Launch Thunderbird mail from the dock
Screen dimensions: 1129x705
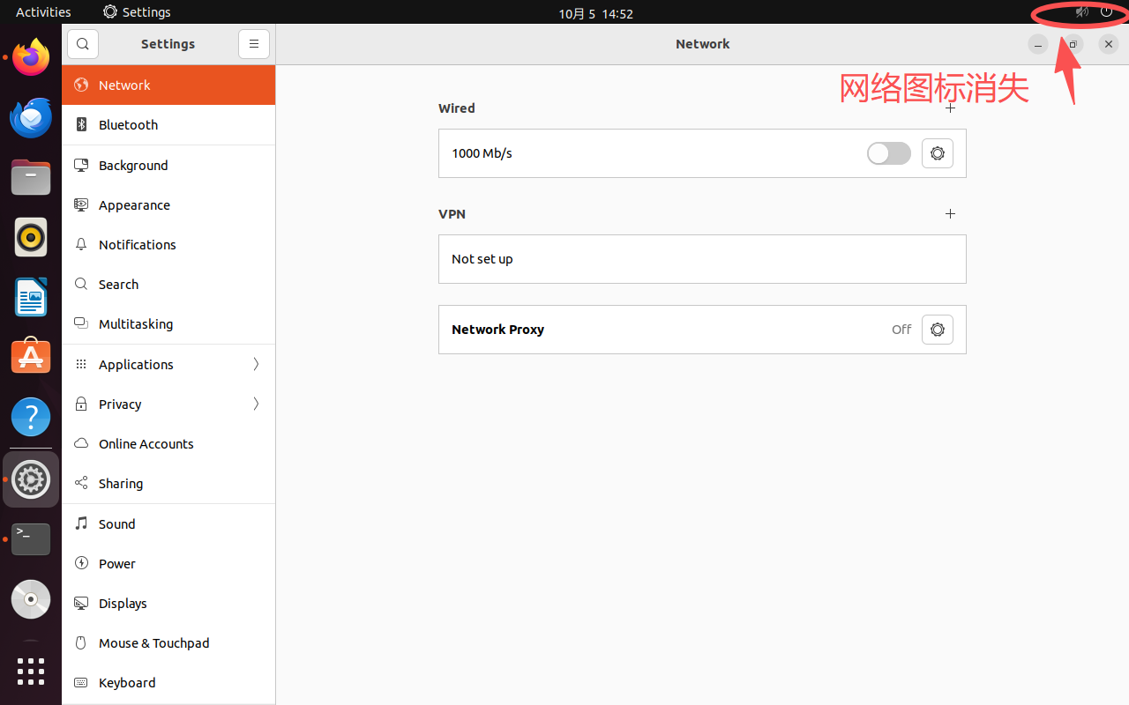(x=31, y=117)
